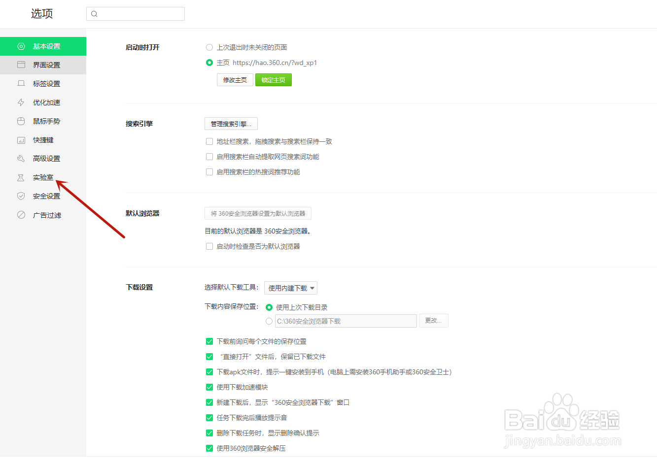Uncheck "直接打开"文件后保留已下载文件

point(209,357)
